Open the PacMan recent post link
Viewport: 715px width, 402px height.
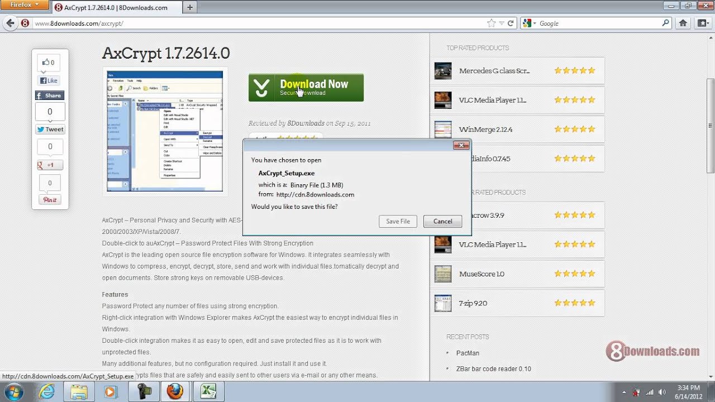pyautogui.click(x=468, y=353)
